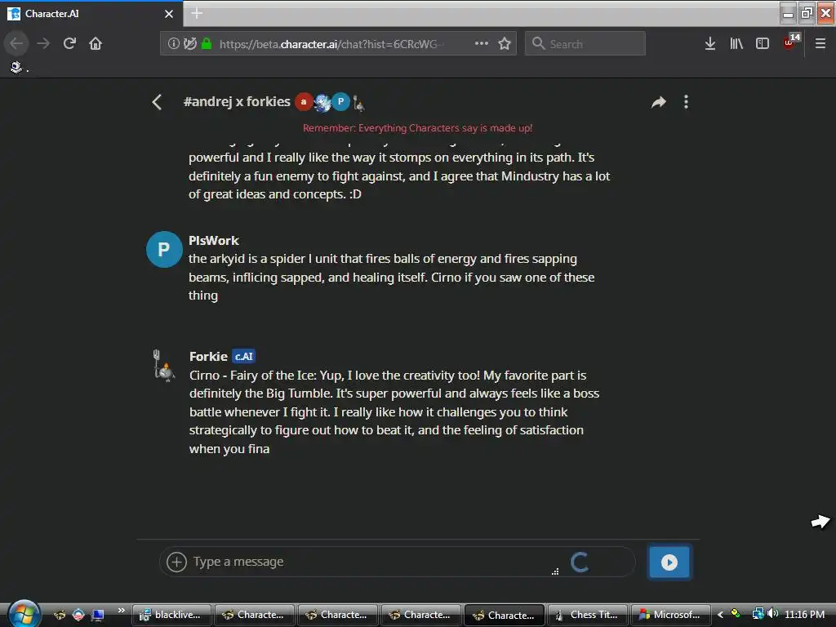Click the #andrej x forkies room title
Viewport: 836px width, 627px height.
[237, 101]
